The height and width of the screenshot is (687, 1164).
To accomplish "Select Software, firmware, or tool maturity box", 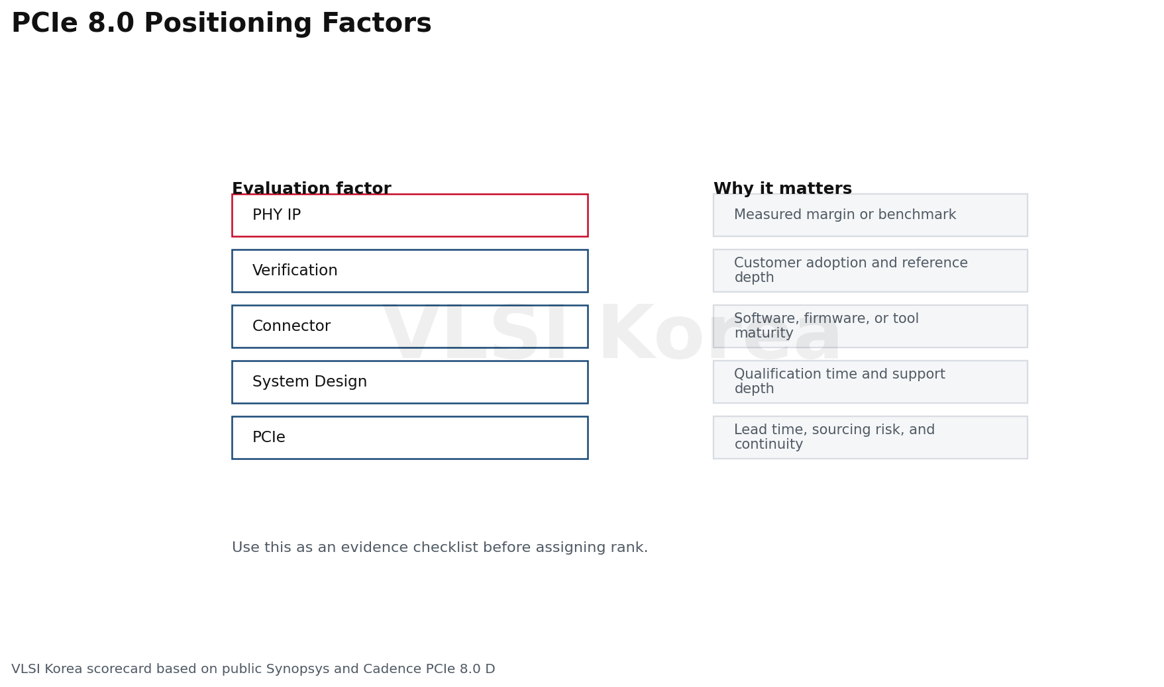I will [x=870, y=326].
